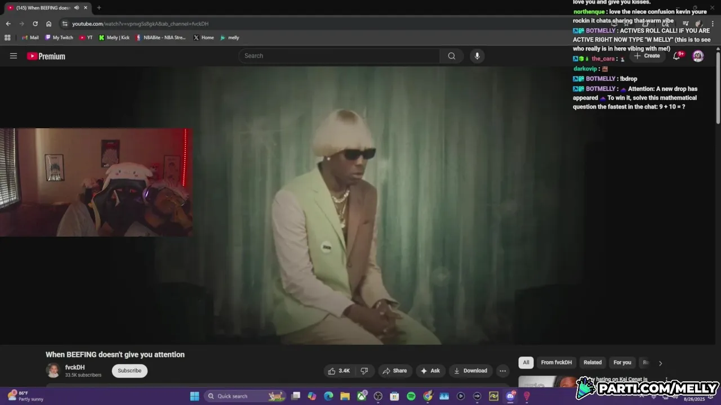Click the fvckDH channel name
The width and height of the screenshot is (721, 405).
[75, 367]
